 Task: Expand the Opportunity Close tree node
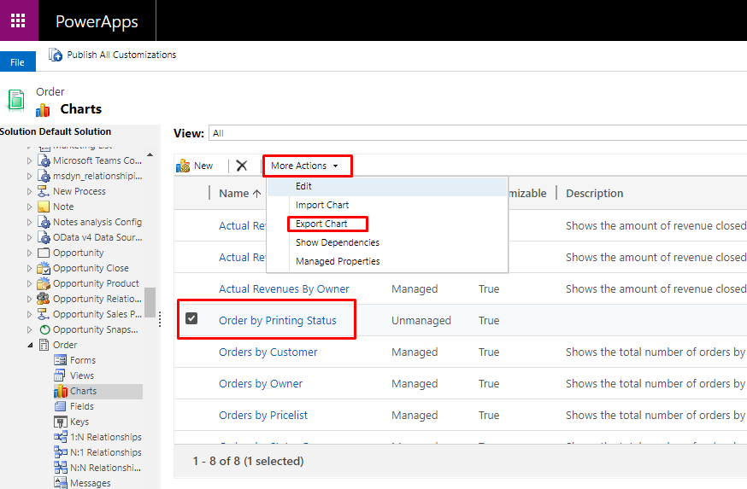pyautogui.click(x=30, y=268)
